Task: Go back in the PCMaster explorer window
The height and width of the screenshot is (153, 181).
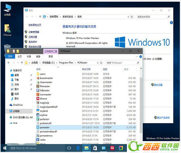Action: (x=9, y=63)
